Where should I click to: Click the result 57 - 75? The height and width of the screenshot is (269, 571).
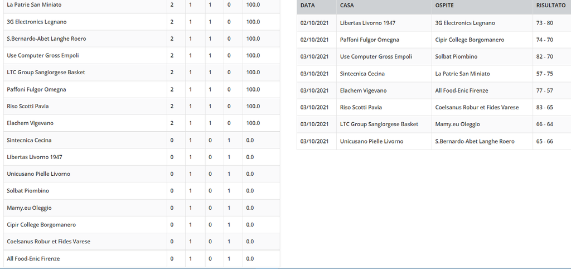point(544,74)
